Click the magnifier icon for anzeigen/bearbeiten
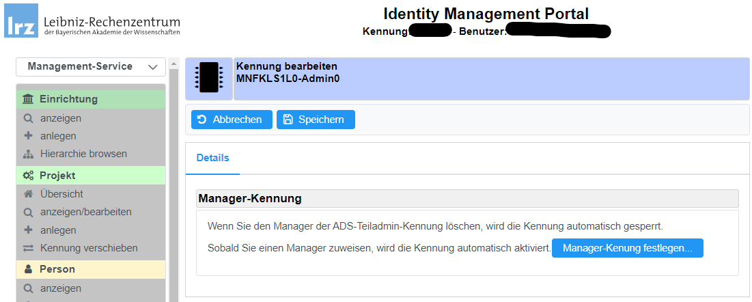This screenshot has width=752, height=302. [x=28, y=212]
